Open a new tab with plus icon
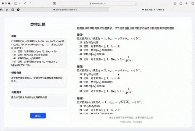This screenshot has height=131, width=195. pyautogui.click(x=186, y=3)
